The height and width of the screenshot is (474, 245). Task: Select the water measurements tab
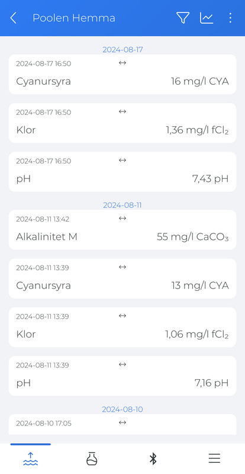(31, 459)
